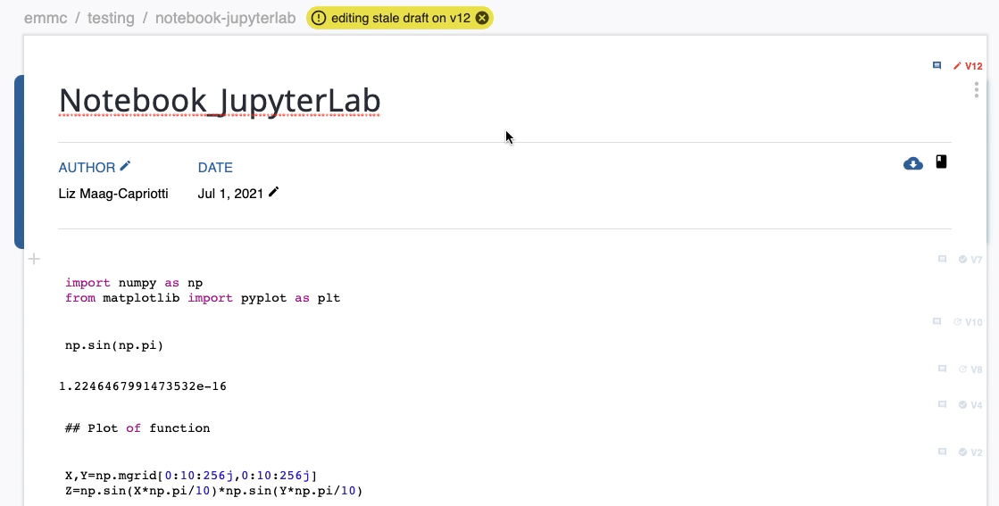Viewport: 999px width, 506px height.
Task: Download the notebook via the cloud icon
Action: (912, 163)
